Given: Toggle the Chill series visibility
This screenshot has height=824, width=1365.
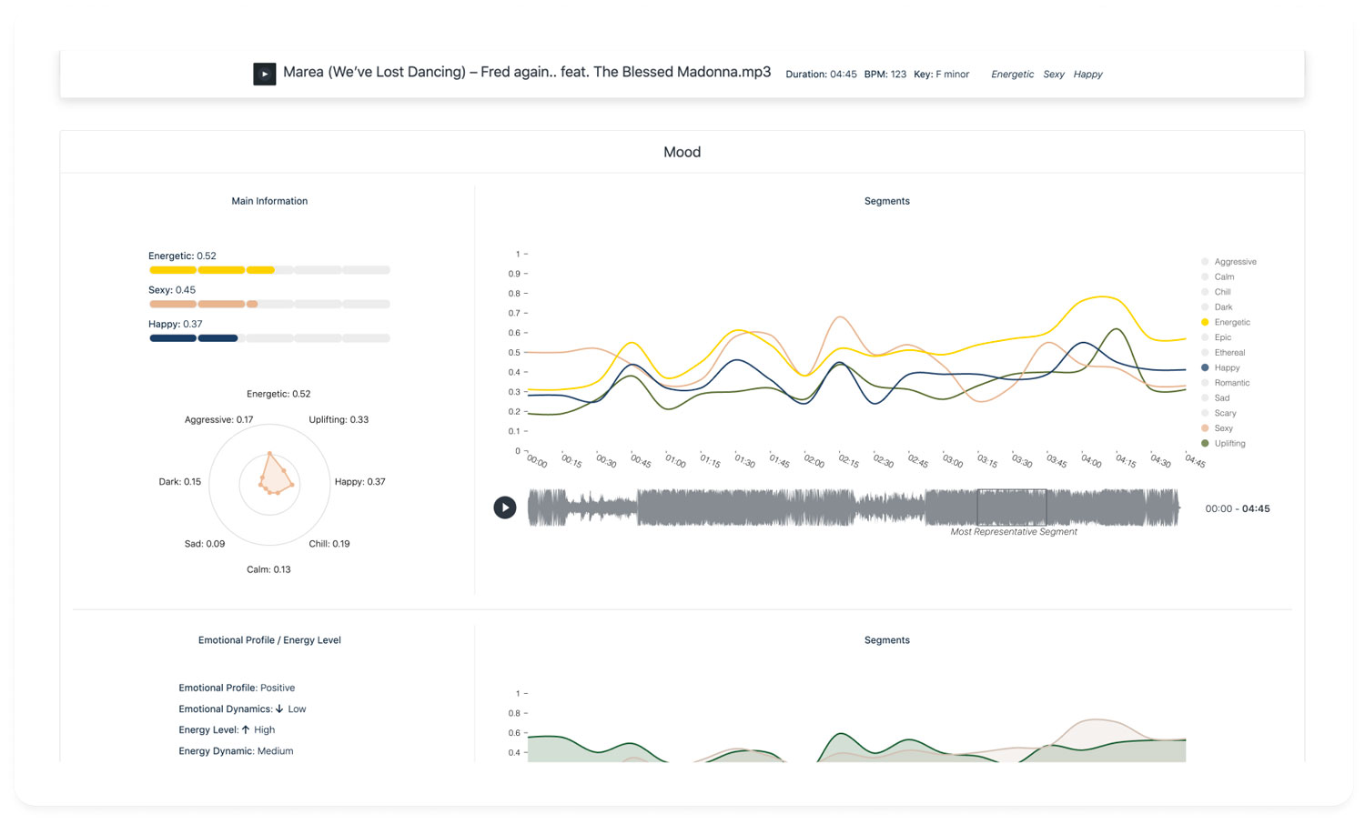Looking at the screenshot, I should (1204, 291).
